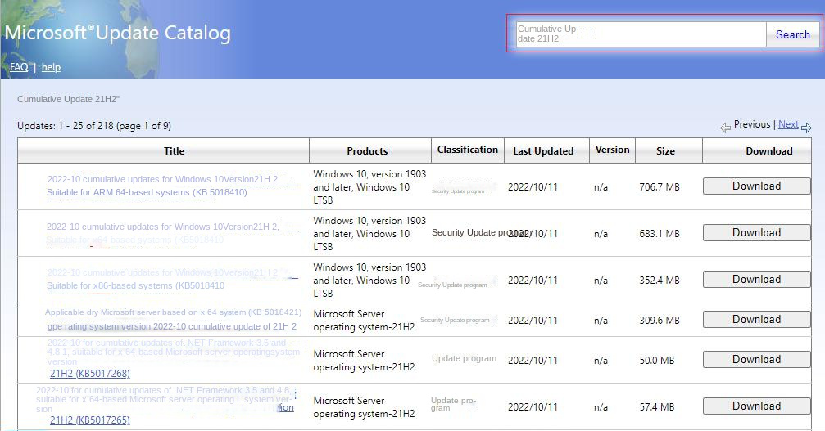Screen dimensions: 825x431
Task: Open the FAQ link
Action: tap(19, 67)
